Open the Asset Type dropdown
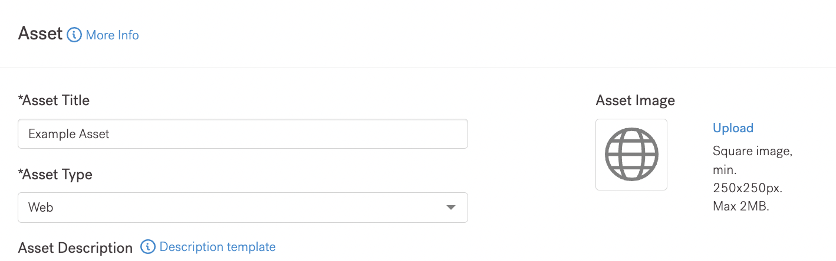This screenshot has width=836, height=261. coord(242,208)
